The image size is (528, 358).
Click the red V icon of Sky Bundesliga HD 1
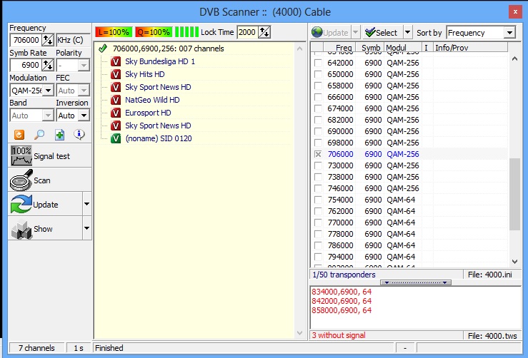(x=116, y=61)
